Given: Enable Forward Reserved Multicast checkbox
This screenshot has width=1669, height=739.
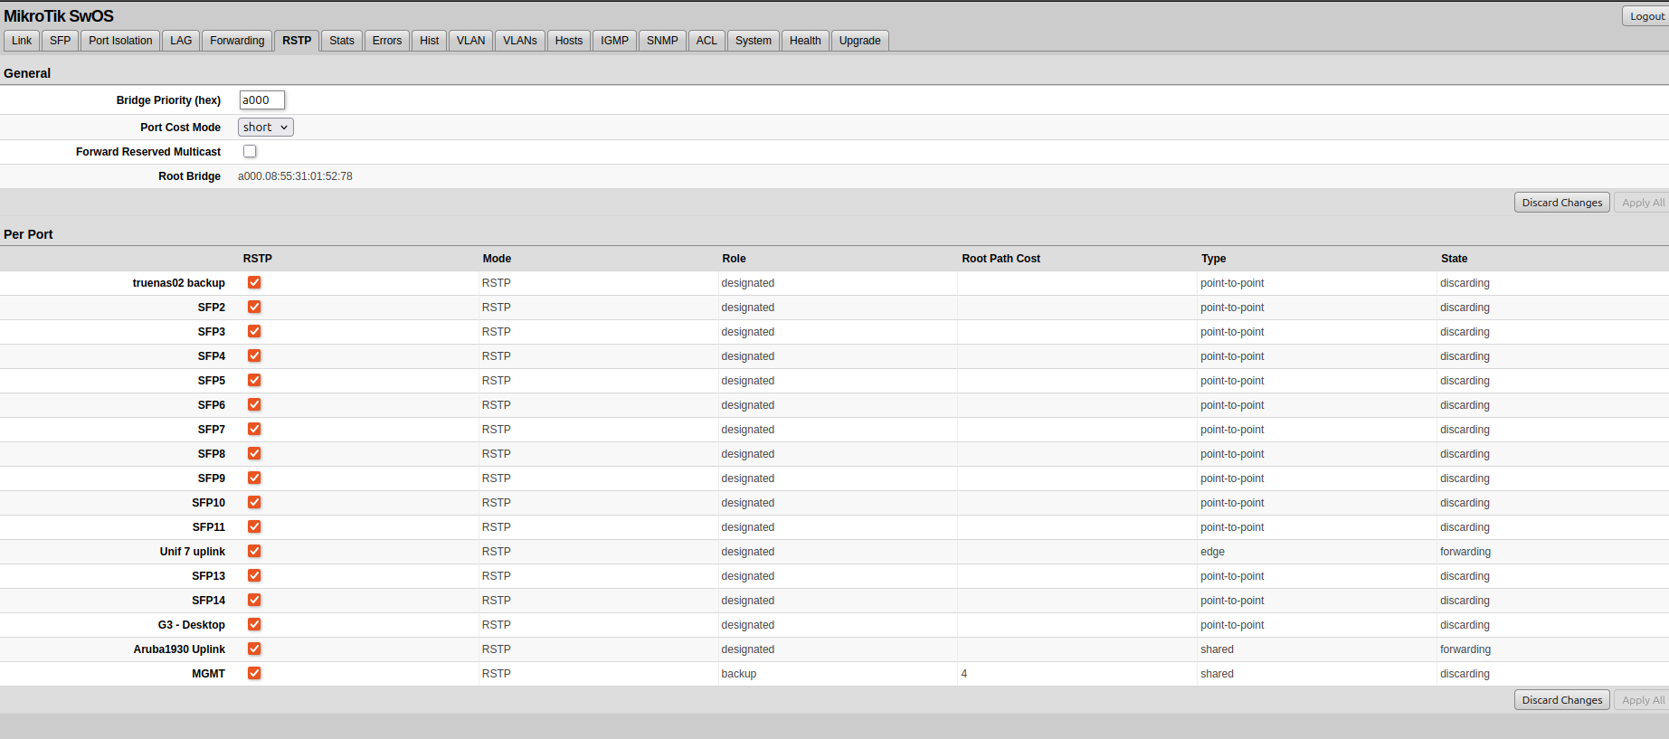Looking at the screenshot, I should (250, 151).
